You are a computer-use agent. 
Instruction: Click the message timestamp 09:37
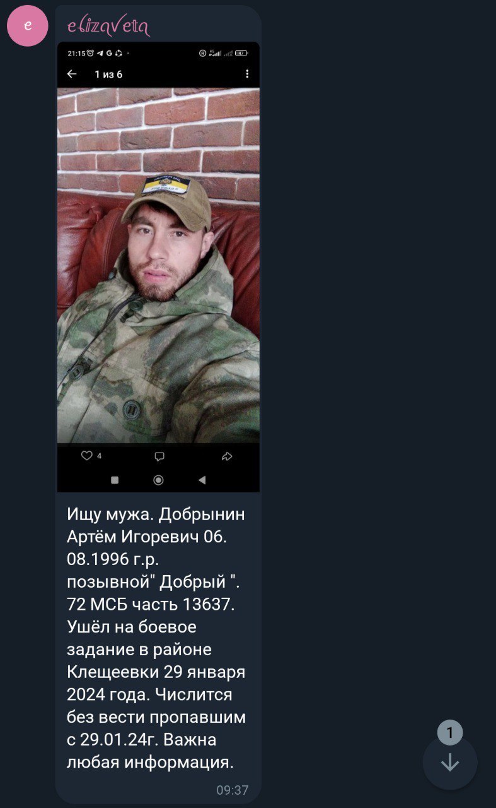(233, 790)
